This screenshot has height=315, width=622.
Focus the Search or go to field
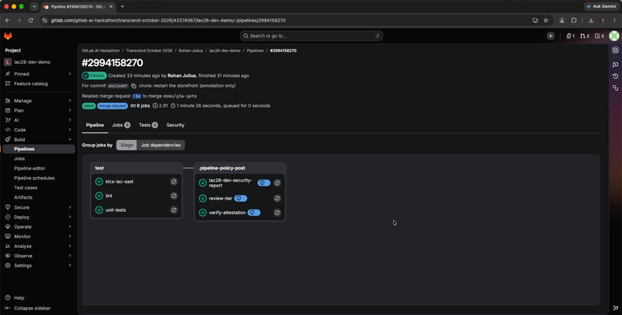click(x=312, y=36)
